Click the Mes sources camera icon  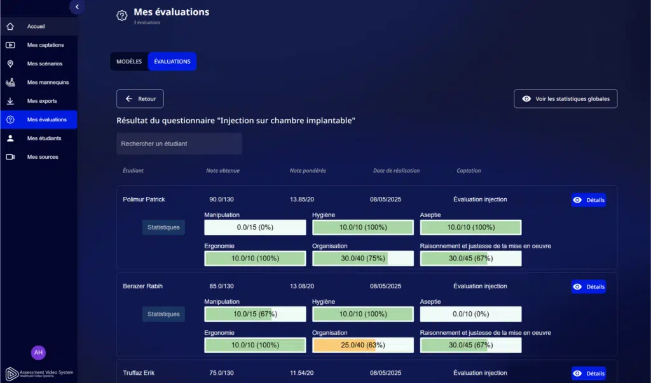[x=10, y=157]
